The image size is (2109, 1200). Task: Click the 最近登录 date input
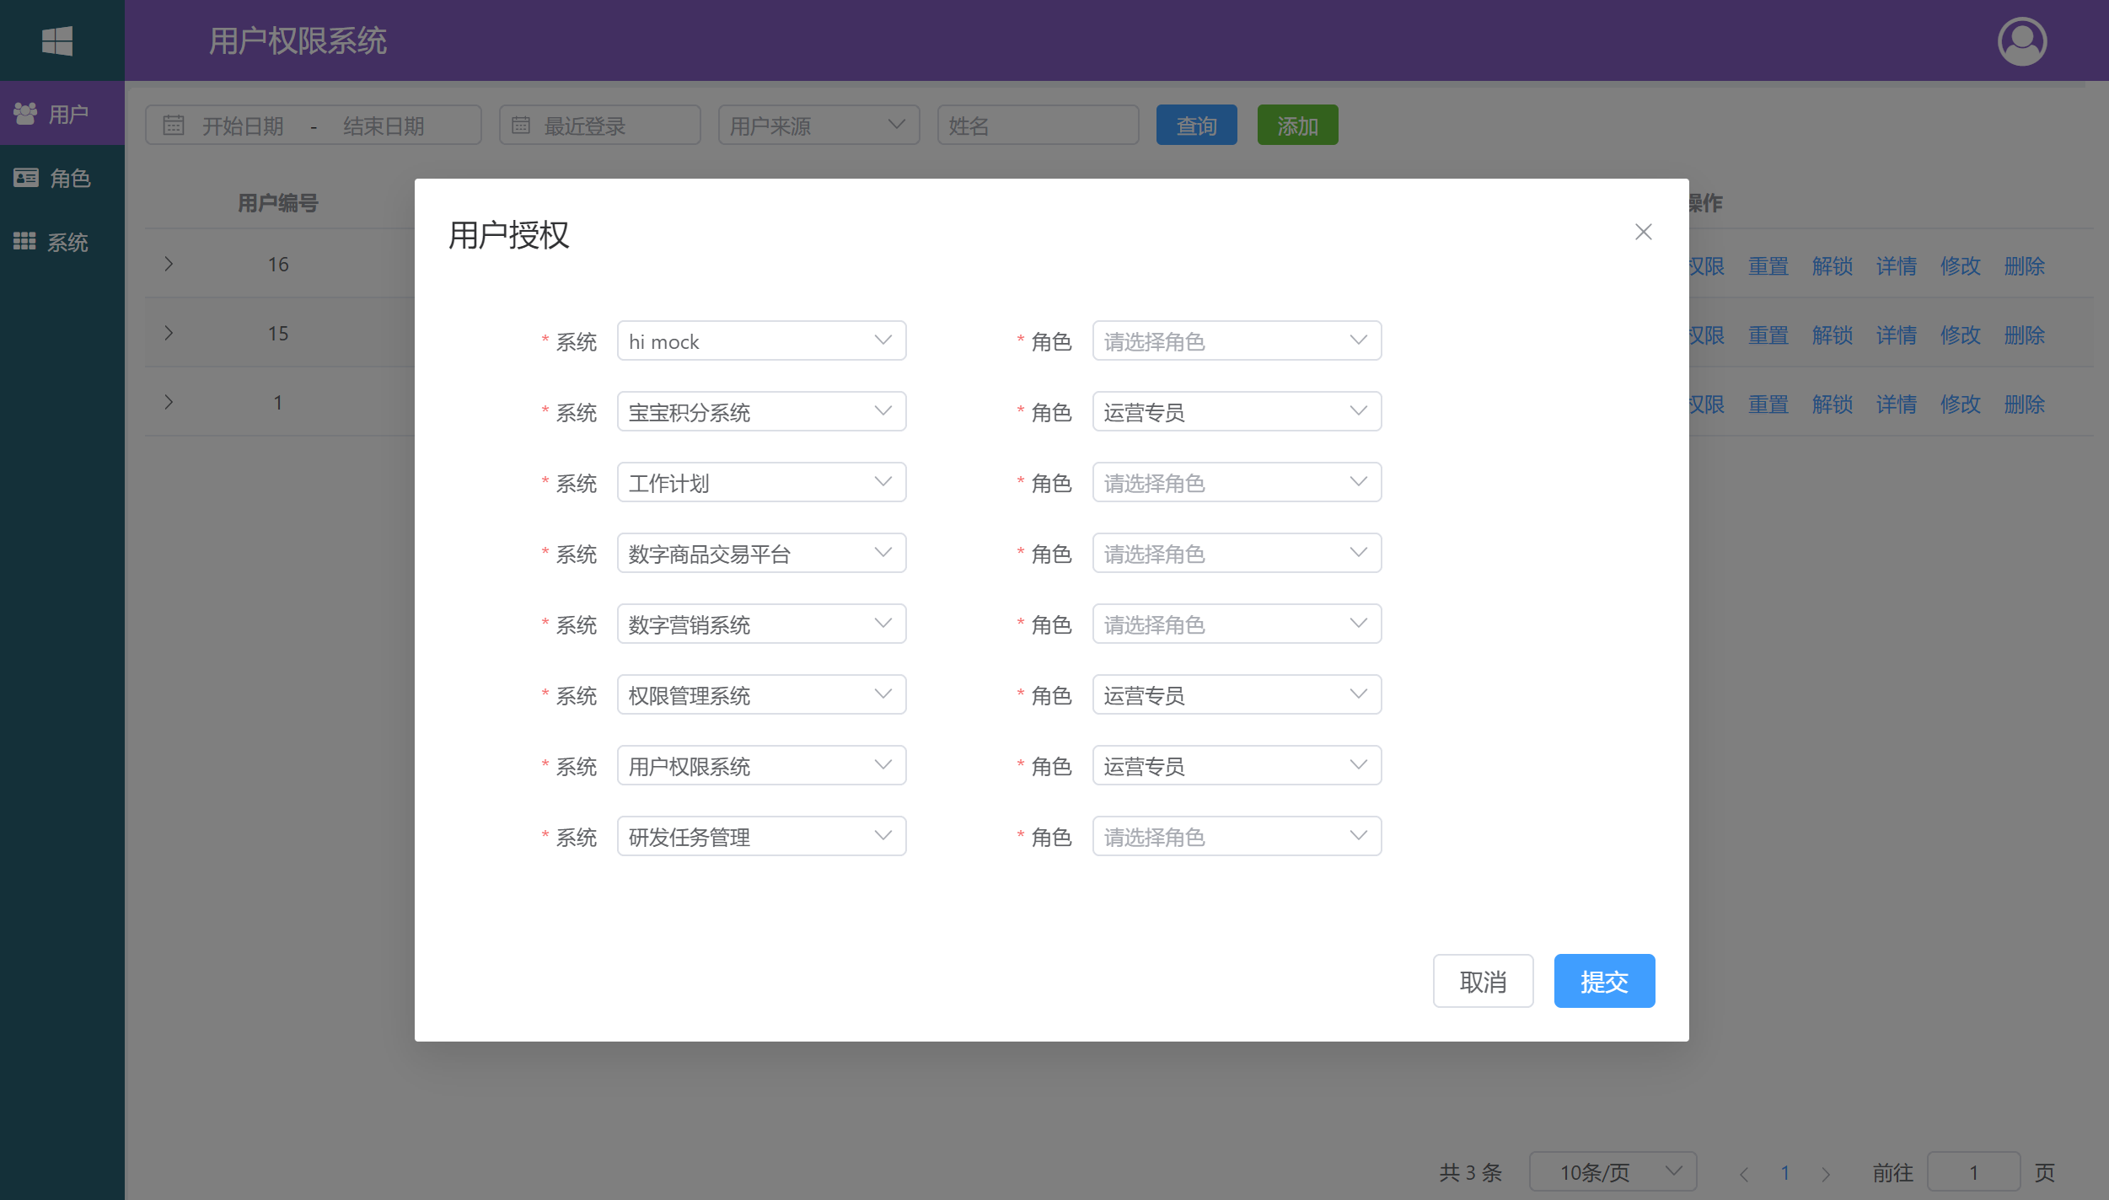(599, 125)
